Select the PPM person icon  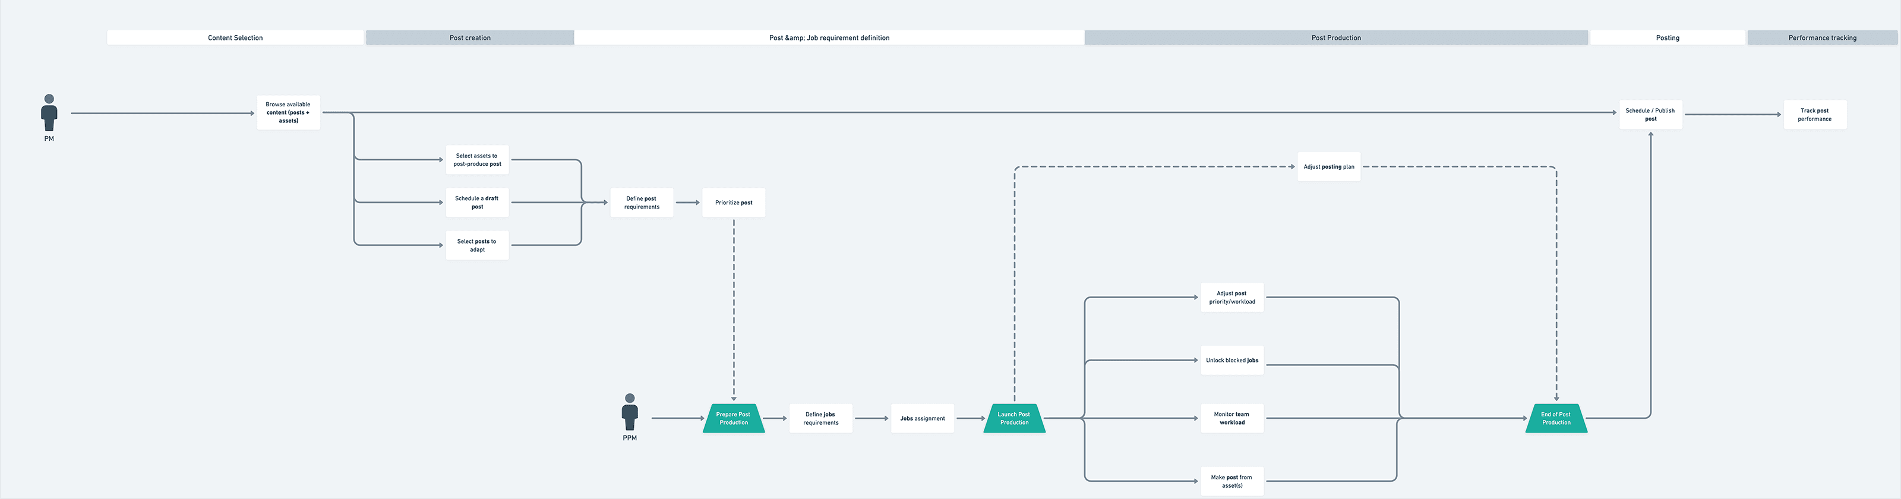point(630,412)
